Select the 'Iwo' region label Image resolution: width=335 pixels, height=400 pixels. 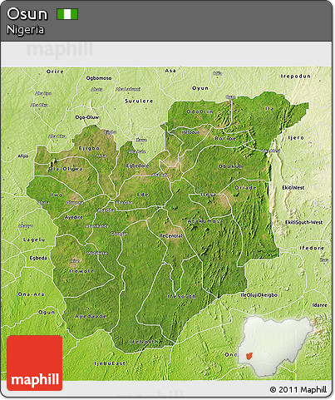click(57, 195)
